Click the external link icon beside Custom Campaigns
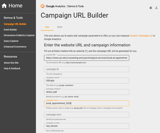This screenshot has width=160, height=133. pos(151,36)
